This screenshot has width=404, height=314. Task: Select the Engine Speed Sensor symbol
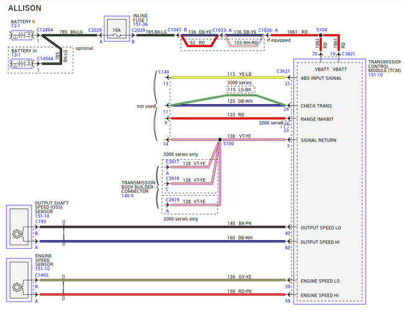tap(19, 280)
